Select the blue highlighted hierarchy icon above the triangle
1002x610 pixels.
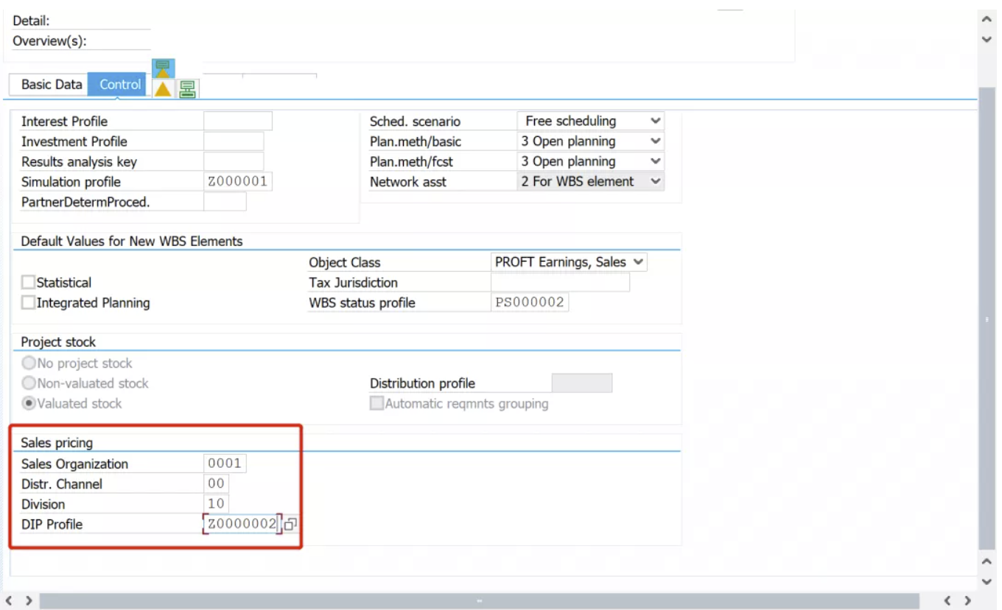[163, 69]
